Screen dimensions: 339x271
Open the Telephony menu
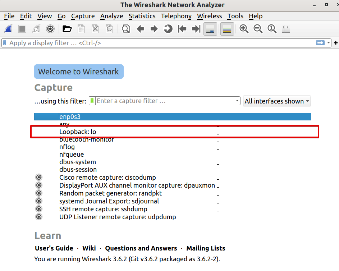pos(176,16)
